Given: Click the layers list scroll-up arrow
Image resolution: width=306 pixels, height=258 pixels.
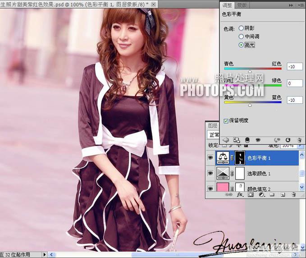Looking at the screenshot, I should (x=301, y=154).
